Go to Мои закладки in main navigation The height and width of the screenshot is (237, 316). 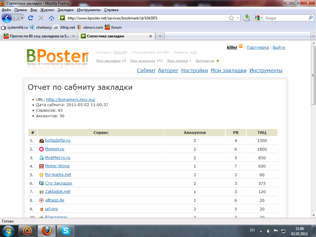click(x=229, y=71)
